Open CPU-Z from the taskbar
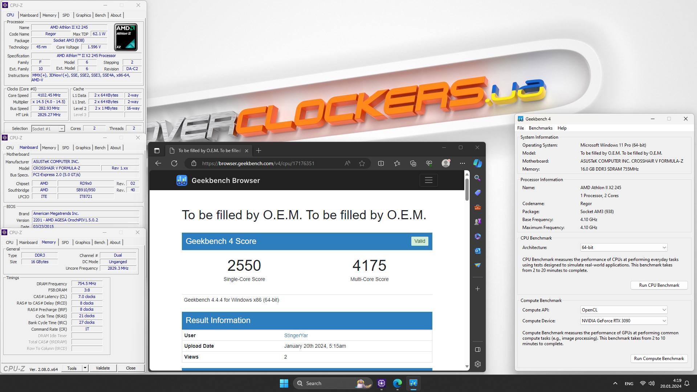This screenshot has width=697, height=392. [x=382, y=383]
